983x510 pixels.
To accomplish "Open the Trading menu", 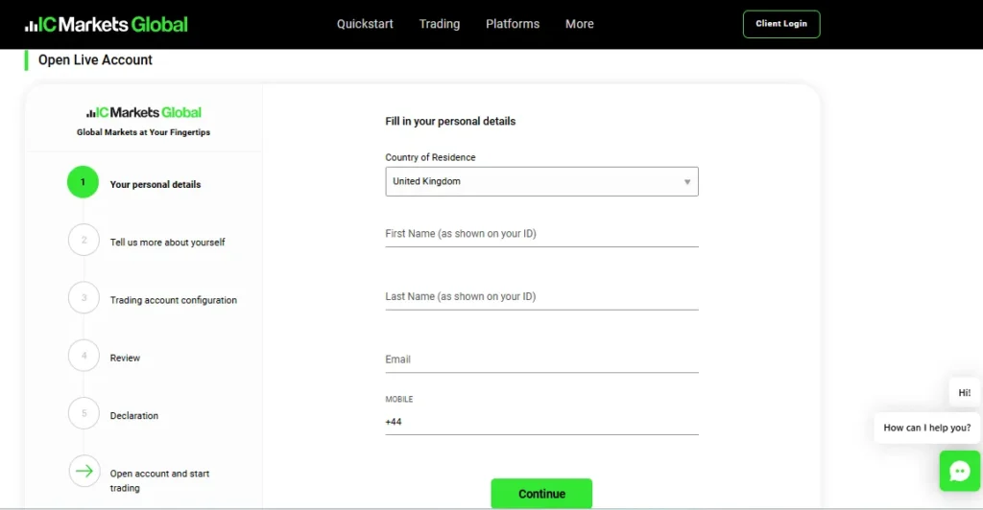I will point(440,24).
